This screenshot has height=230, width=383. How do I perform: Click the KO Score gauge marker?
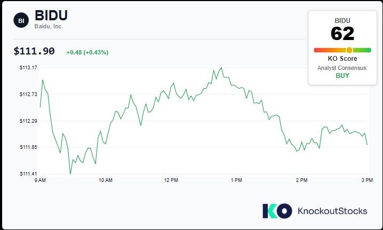349,50
